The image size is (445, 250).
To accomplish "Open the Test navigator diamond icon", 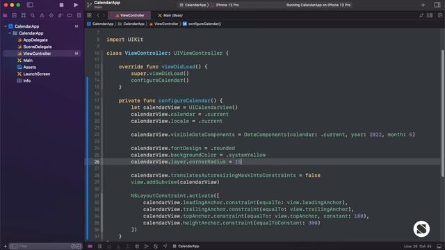I will [x=51, y=15].
